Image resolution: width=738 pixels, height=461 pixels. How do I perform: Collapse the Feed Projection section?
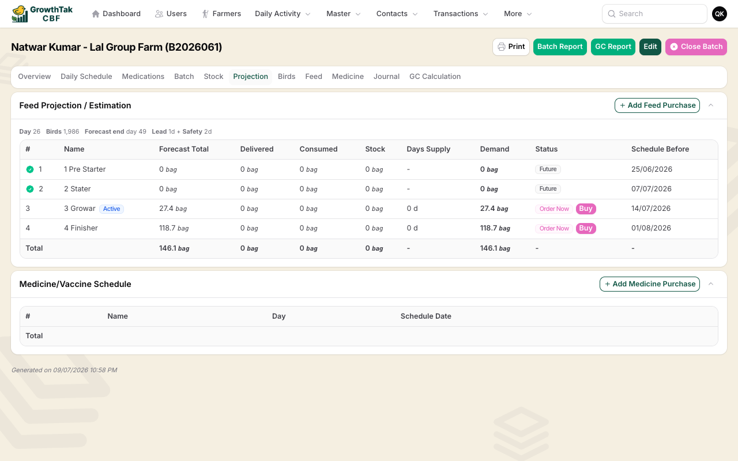(x=711, y=105)
